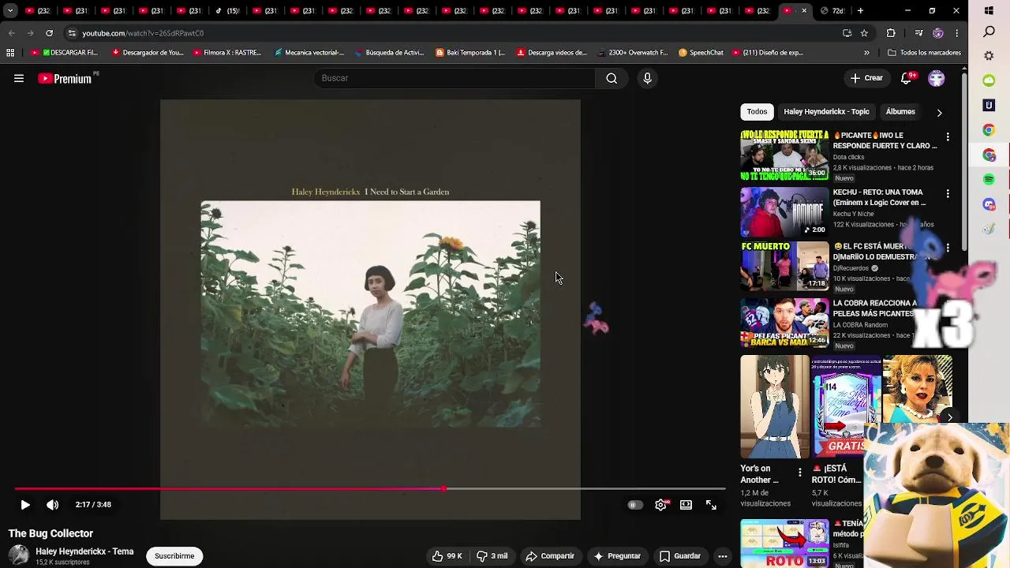Open Chrome extensions puzzle icon

click(891, 33)
